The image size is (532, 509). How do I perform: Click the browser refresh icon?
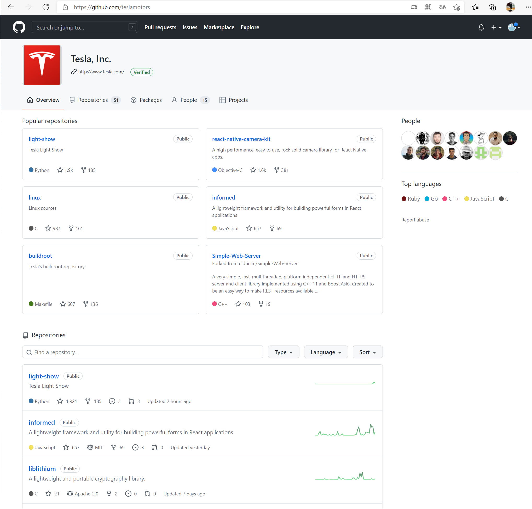pyautogui.click(x=46, y=7)
